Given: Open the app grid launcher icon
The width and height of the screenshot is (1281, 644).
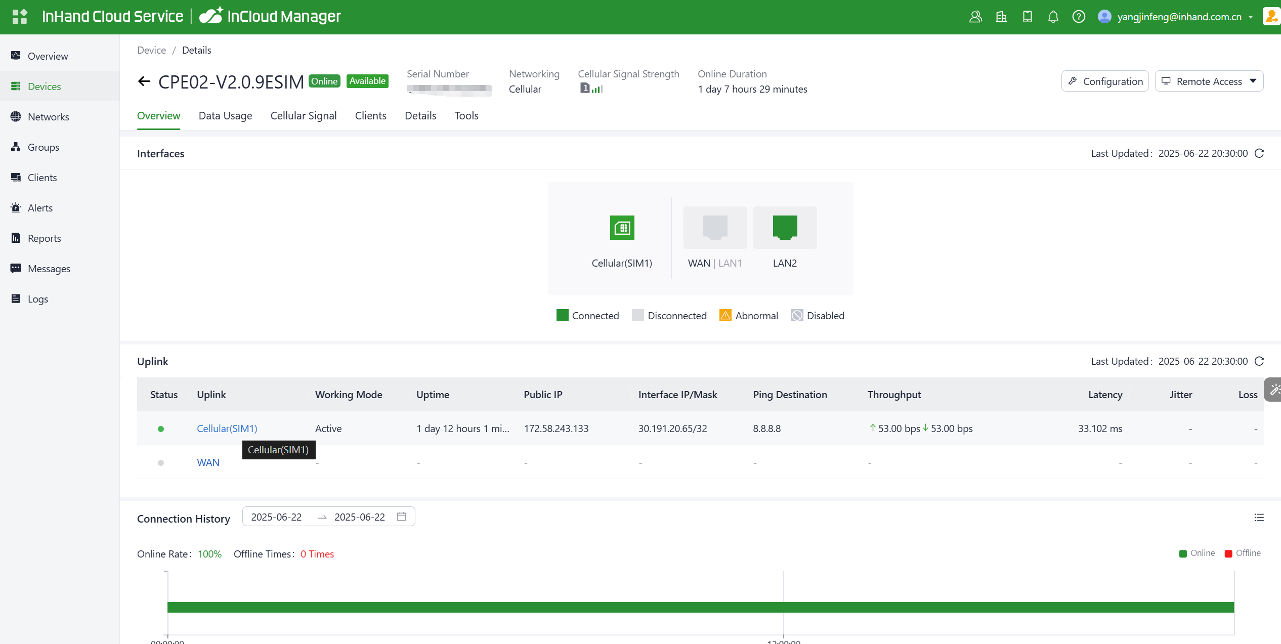Looking at the screenshot, I should point(19,17).
